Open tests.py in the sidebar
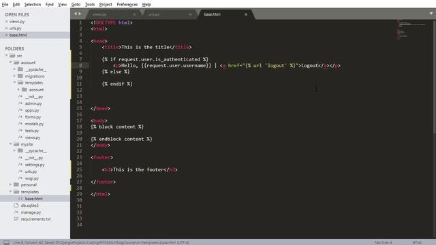Screen dimensions: 436x245 click(32, 131)
